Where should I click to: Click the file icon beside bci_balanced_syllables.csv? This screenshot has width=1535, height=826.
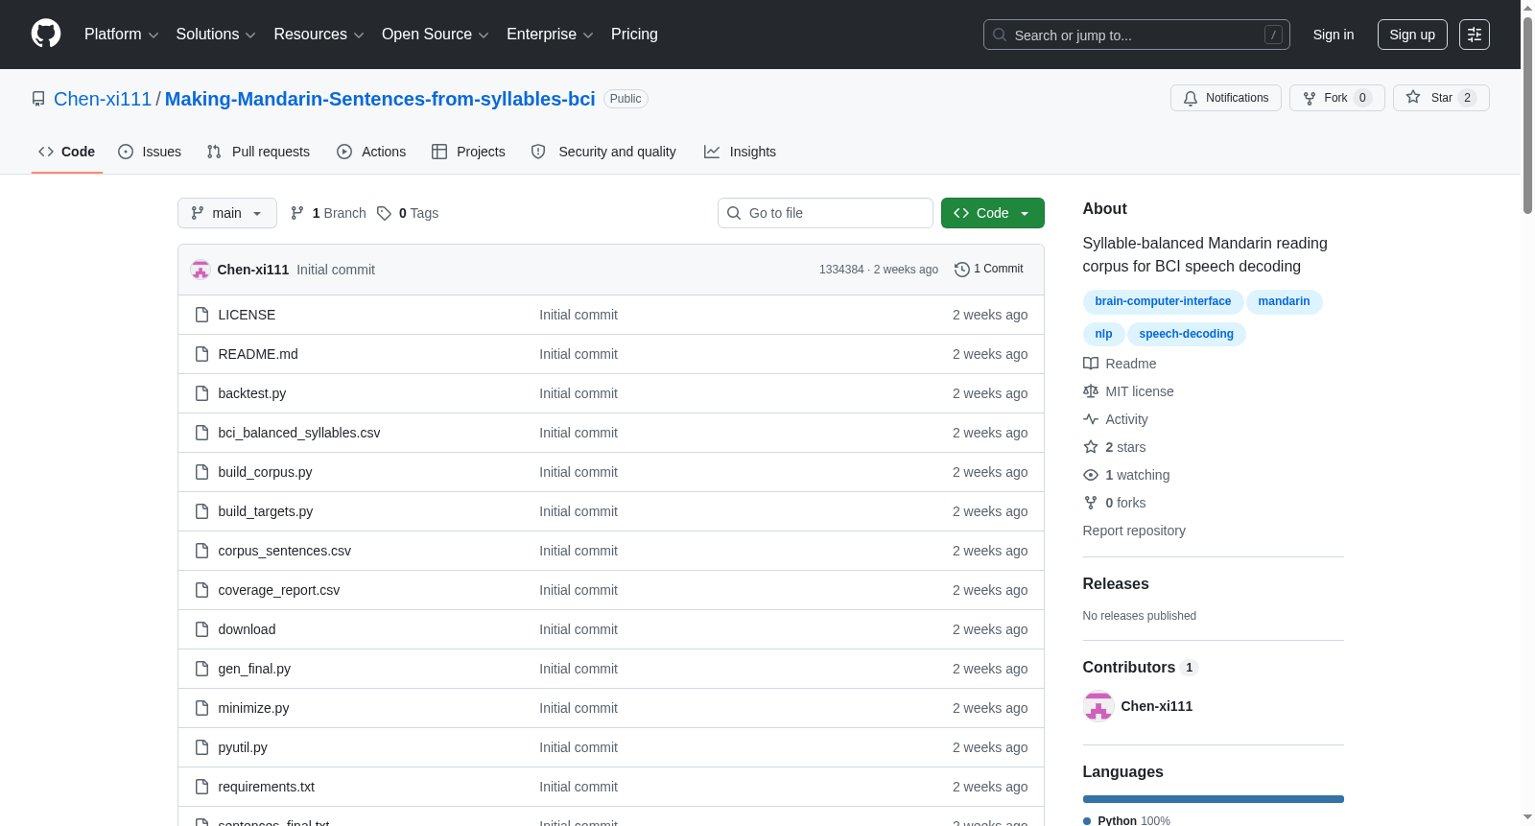201,433
